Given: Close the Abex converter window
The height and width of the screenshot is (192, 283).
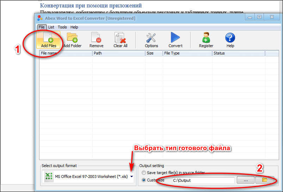Looking at the screenshot, I should click(x=272, y=17).
